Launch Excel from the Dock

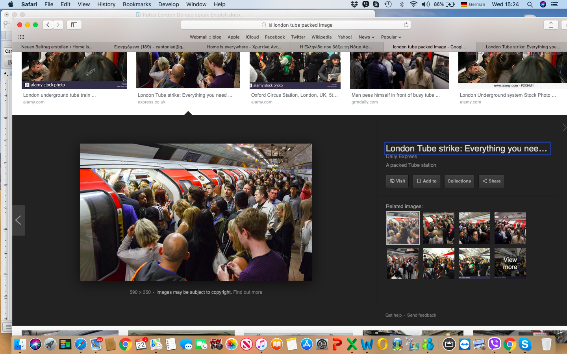pyautogui.click(x=352, y=345)
